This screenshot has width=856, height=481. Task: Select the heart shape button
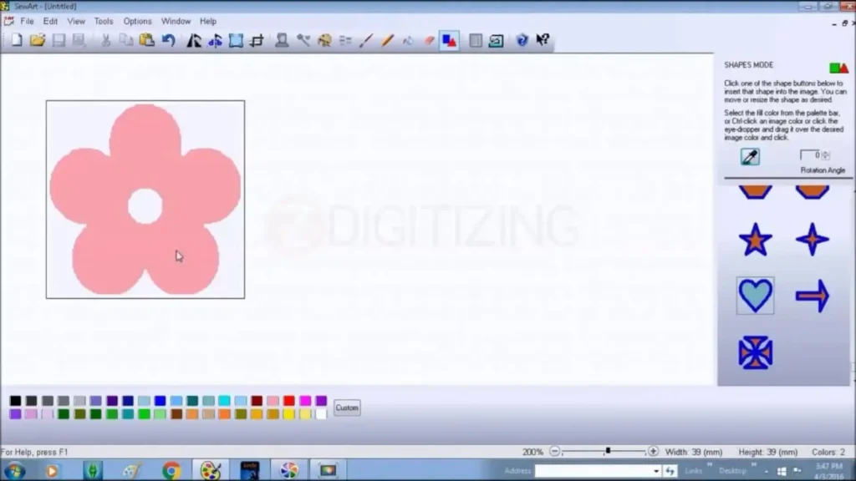point(755,296)
